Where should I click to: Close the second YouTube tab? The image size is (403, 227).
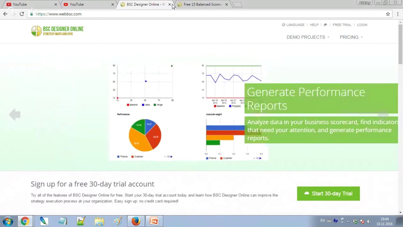pyautogui.click(x=113, y=4)
